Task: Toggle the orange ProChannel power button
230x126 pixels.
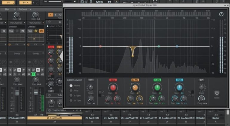Action: (41, 31)
